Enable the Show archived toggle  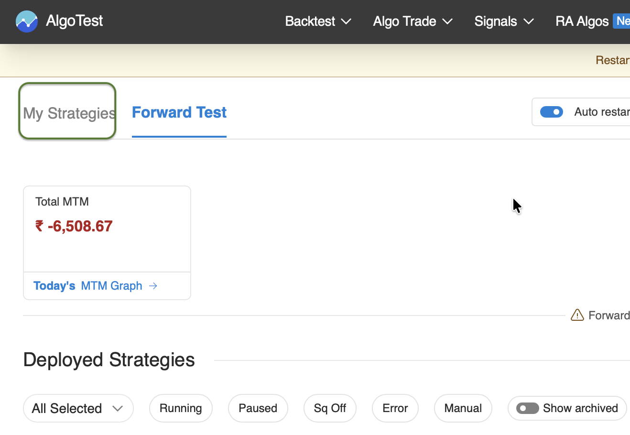[528, 408]
